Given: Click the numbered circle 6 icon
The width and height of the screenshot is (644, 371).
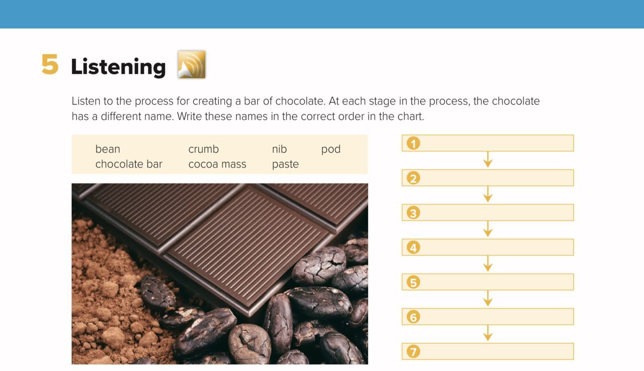Looking at the screenshot, I should (413, 317).
